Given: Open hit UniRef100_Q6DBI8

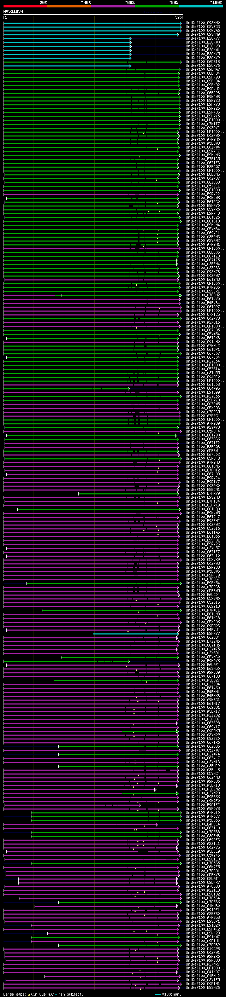Looking at the screenshot, I should (203, 62).
